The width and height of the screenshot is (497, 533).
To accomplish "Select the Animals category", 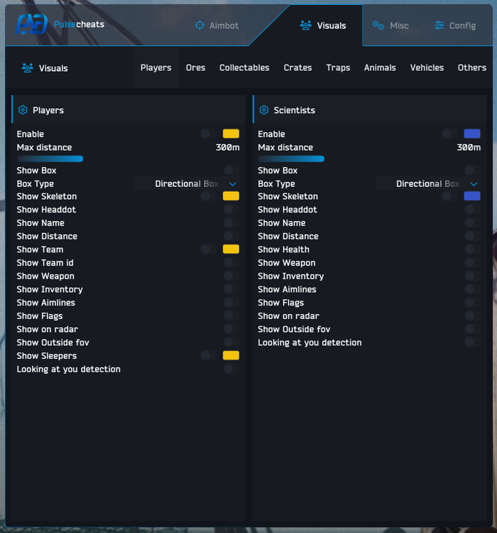I will click(380, 68).
